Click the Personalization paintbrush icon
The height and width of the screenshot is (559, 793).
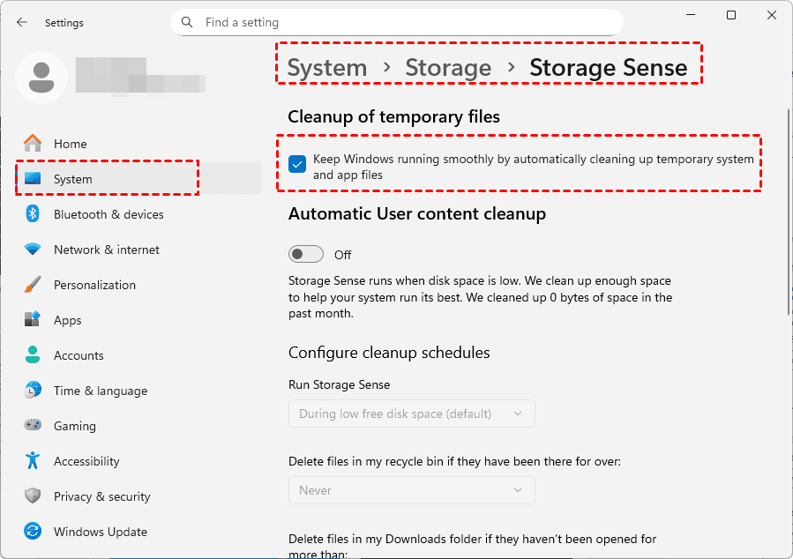pyautogui.click(x=33, y=285)
